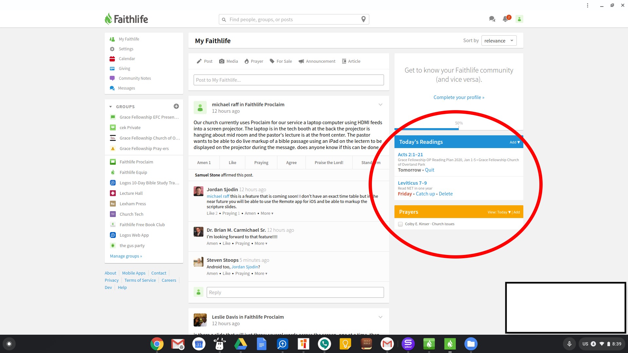
Task: Open Grace Fellowship Pray-ers group
Action: tap(144, 148)
